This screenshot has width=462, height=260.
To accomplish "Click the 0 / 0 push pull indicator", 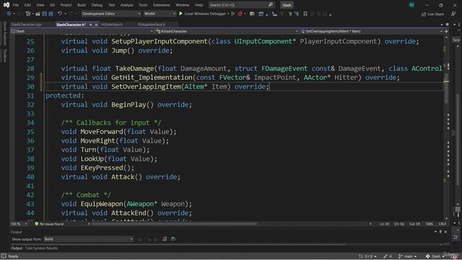I will coord(367,256).
